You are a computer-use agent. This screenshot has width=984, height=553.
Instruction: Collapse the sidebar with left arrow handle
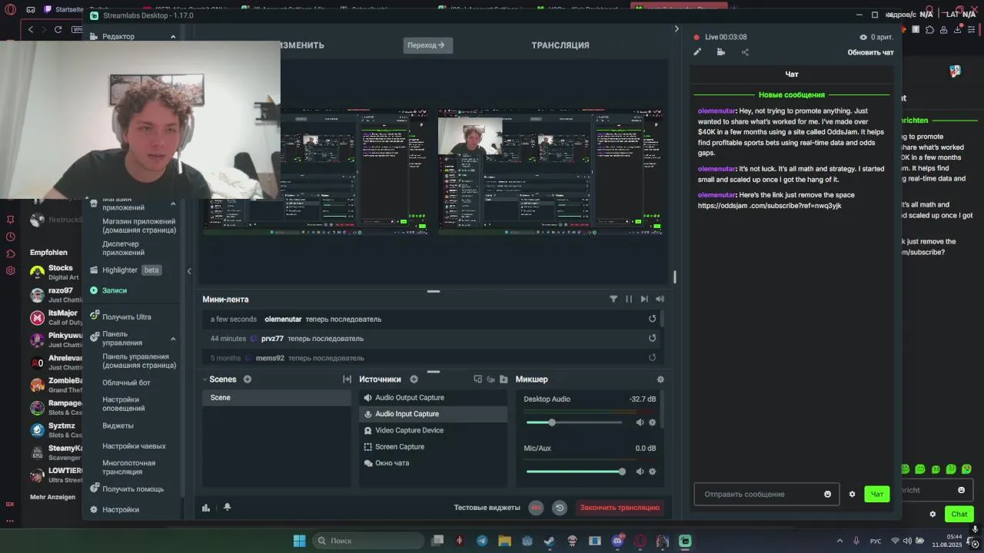point(189,270)
